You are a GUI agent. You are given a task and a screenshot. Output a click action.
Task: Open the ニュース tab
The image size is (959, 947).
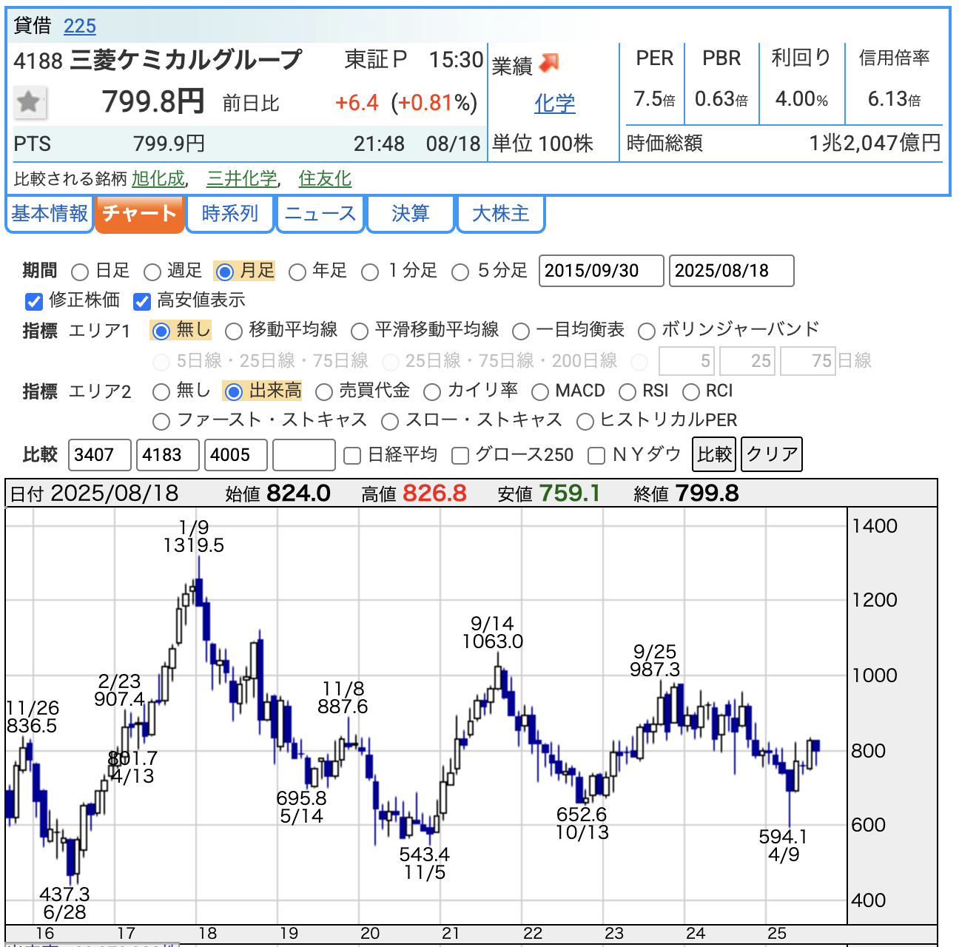(320, 214)
